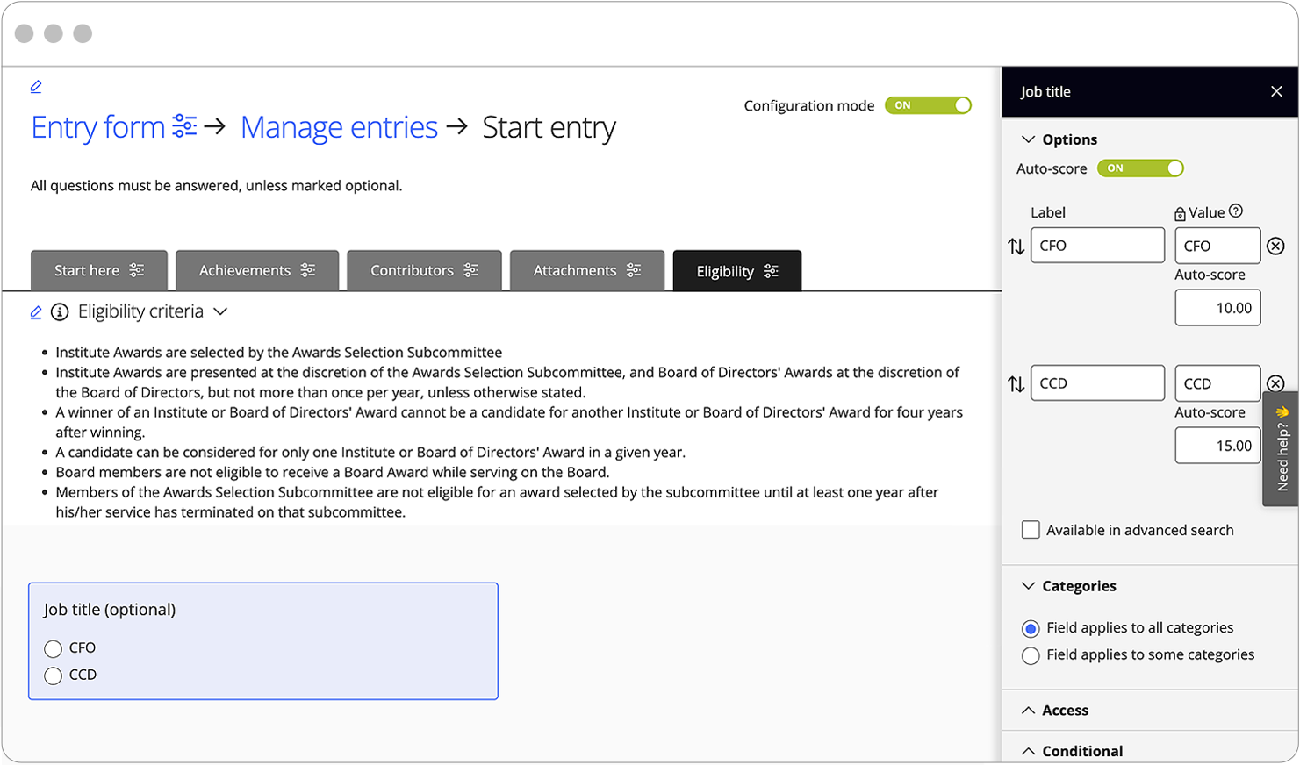Expand the Access section
This screenshot has width=1300, height=765.
tap(1064, 711)
